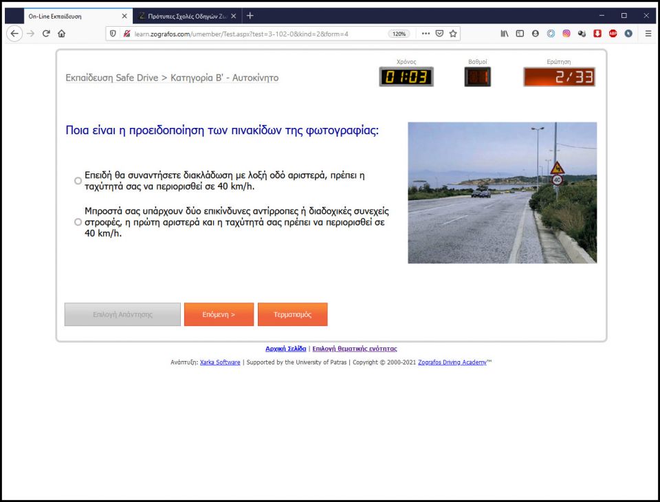
Task: Select the answer about two dangerous opposite turns
Action: click(x=78, y=222)
